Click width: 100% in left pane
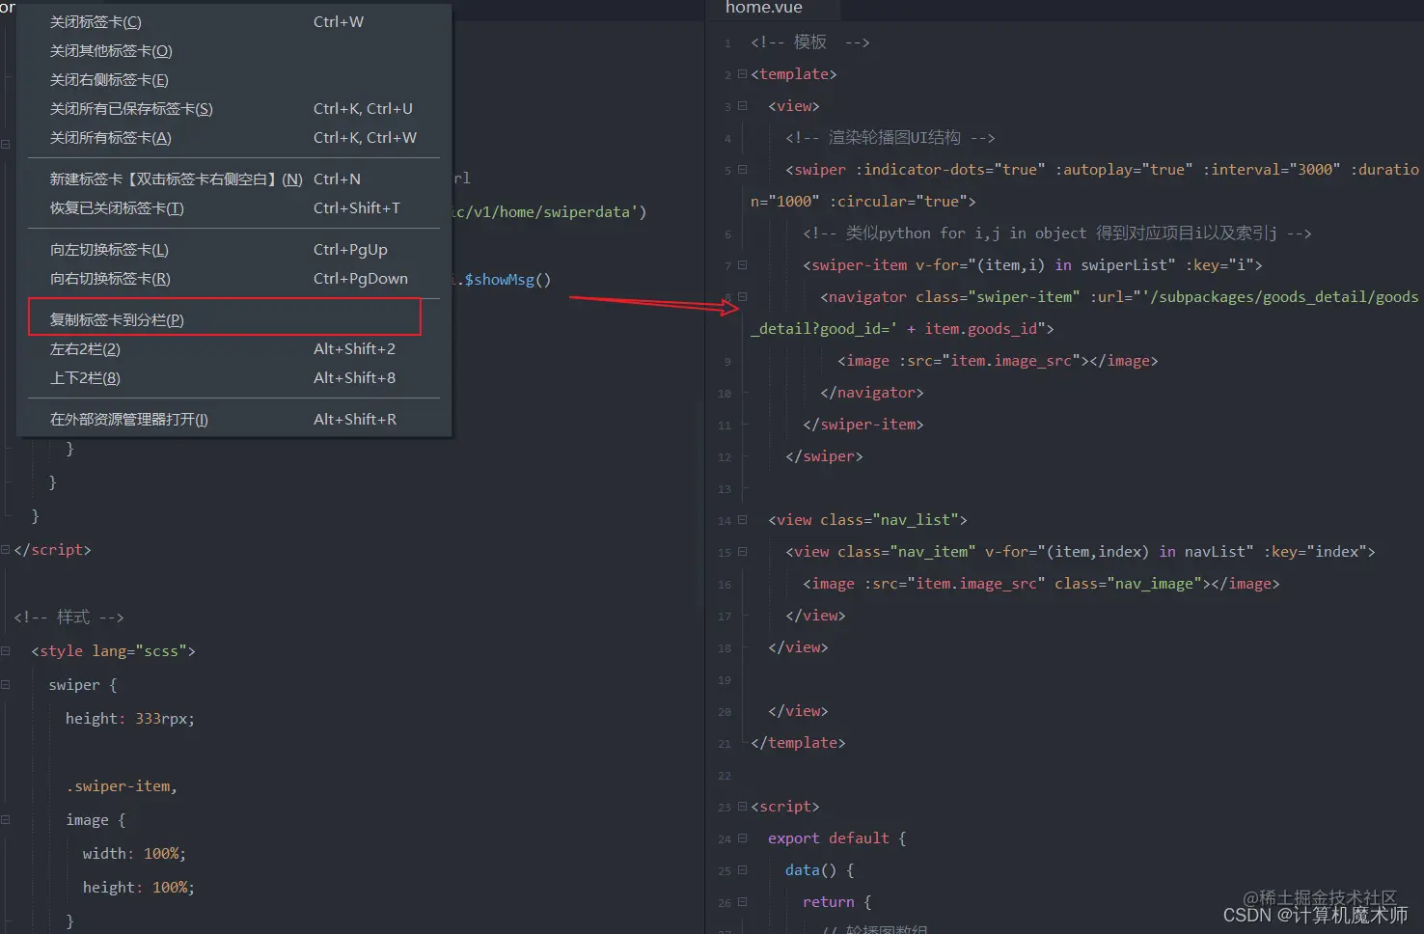Screen dimensions: 1424x934 click(134, 853)
